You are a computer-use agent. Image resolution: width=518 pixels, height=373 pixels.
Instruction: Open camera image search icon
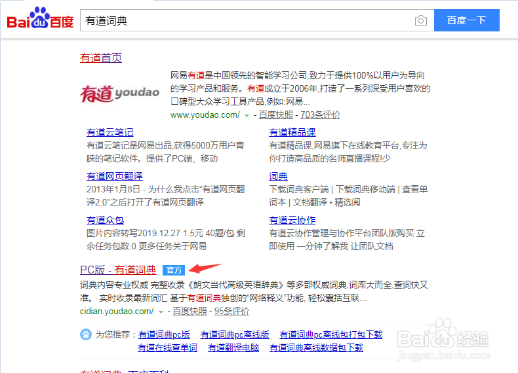point(420,20)
